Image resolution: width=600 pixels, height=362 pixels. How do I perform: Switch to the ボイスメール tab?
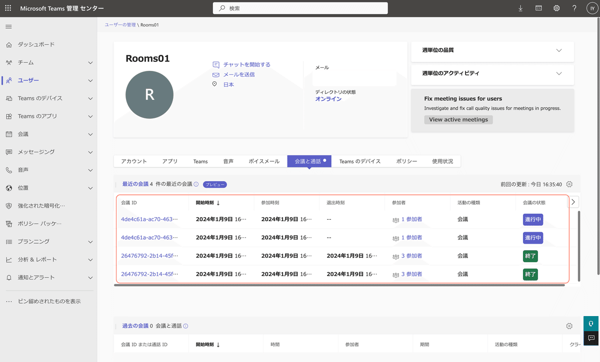click(264, 161)
